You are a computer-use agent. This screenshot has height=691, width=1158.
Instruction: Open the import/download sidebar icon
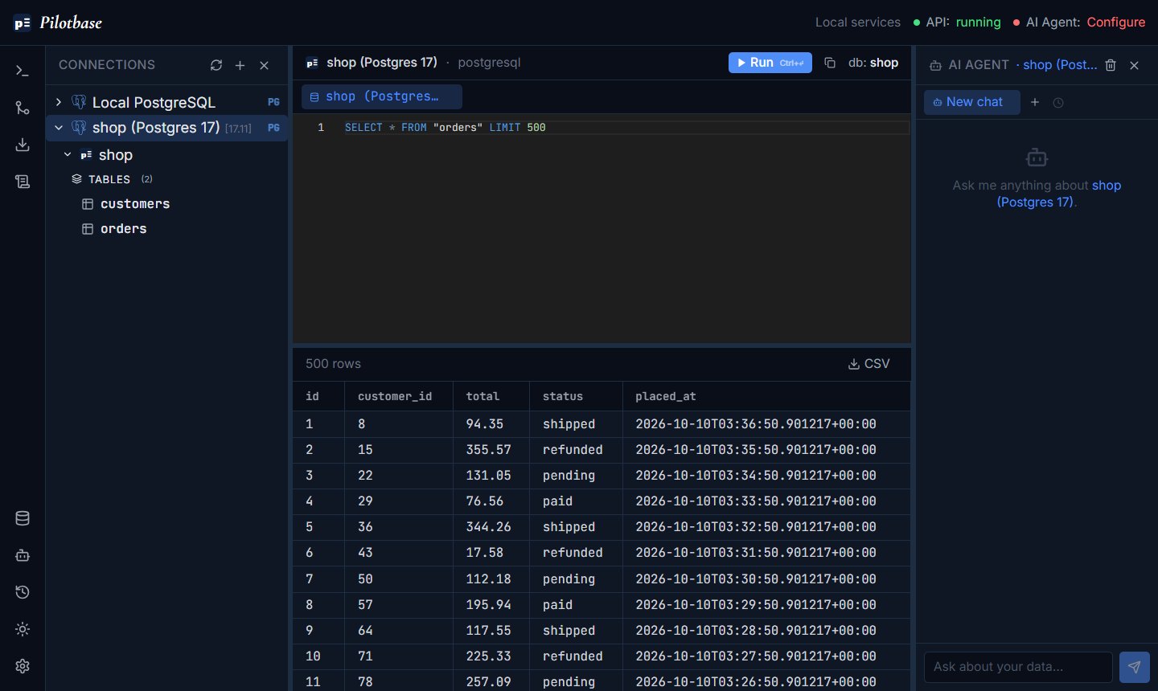pos(23,145)
